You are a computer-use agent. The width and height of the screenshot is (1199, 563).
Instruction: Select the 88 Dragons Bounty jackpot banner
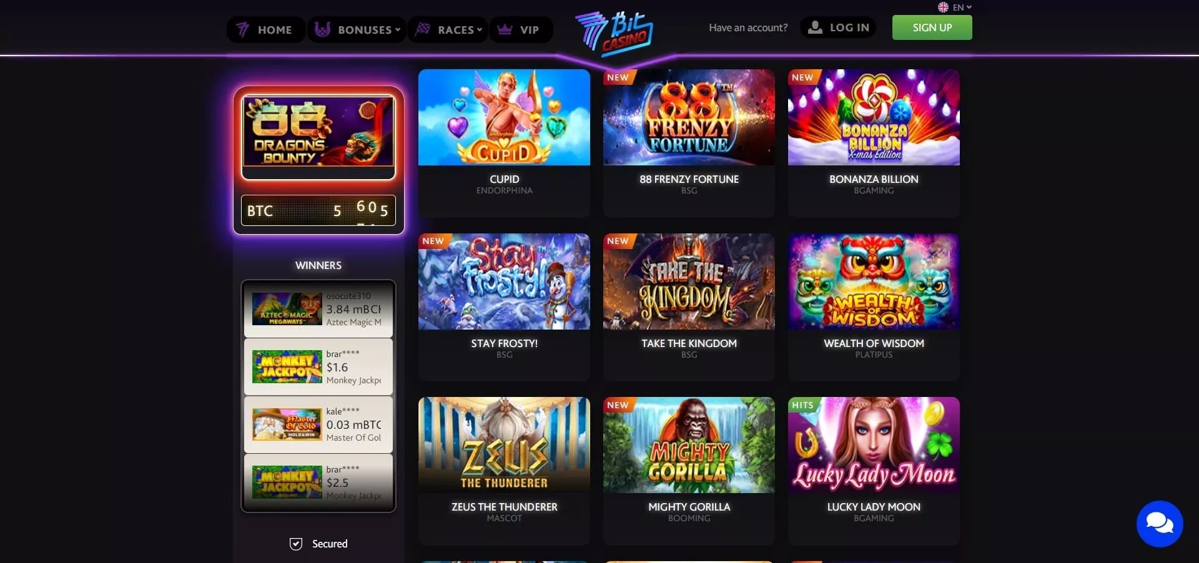pyautogui.click(x=318, y=137)
